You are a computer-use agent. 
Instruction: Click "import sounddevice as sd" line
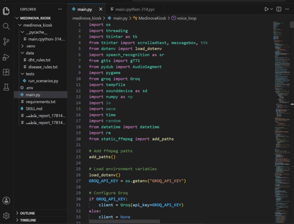[118, 91]
